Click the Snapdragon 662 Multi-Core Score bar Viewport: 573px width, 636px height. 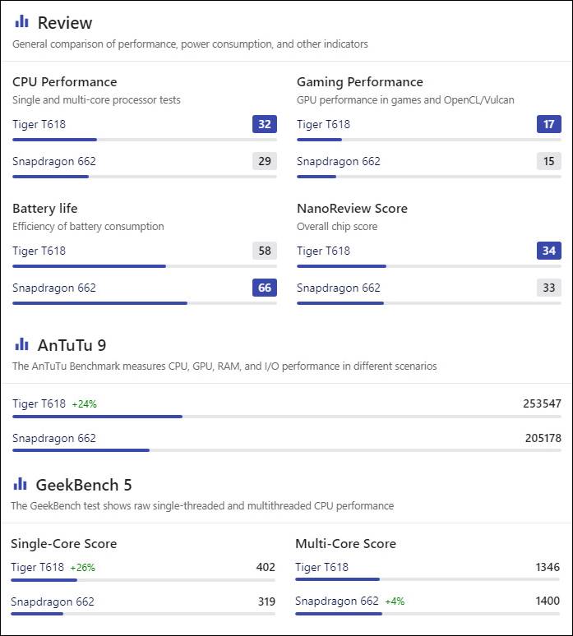(427, 613)
